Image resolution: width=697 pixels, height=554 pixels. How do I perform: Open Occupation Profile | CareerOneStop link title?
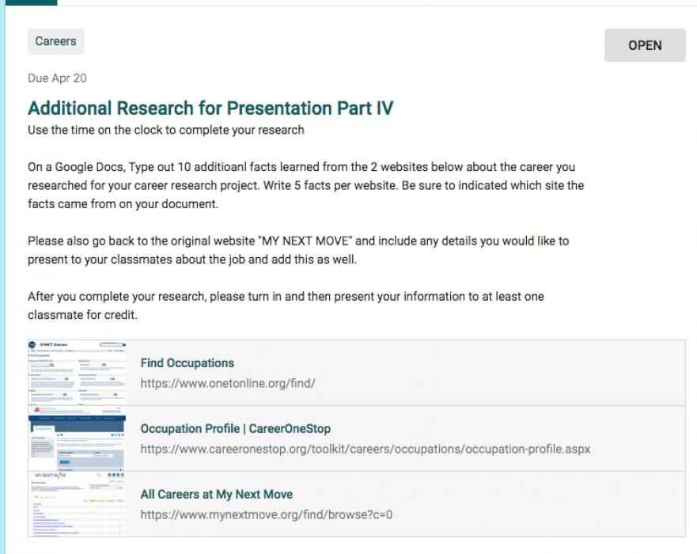(x=235, y=429)
